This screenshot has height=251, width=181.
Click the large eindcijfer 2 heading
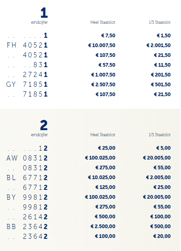tap(44, 125)
